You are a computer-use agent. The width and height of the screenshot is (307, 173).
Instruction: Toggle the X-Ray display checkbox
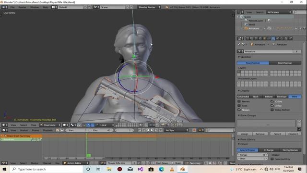point(272,106)
